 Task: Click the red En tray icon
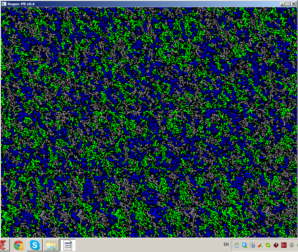click(284, 245)
